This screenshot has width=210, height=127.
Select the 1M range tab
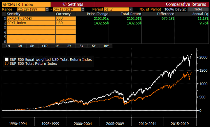[x=8, y=46]
